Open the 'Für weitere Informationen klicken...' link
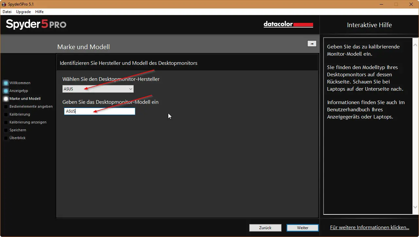The width and height of the screenshot is (419, 237). [x=370, y=228]
